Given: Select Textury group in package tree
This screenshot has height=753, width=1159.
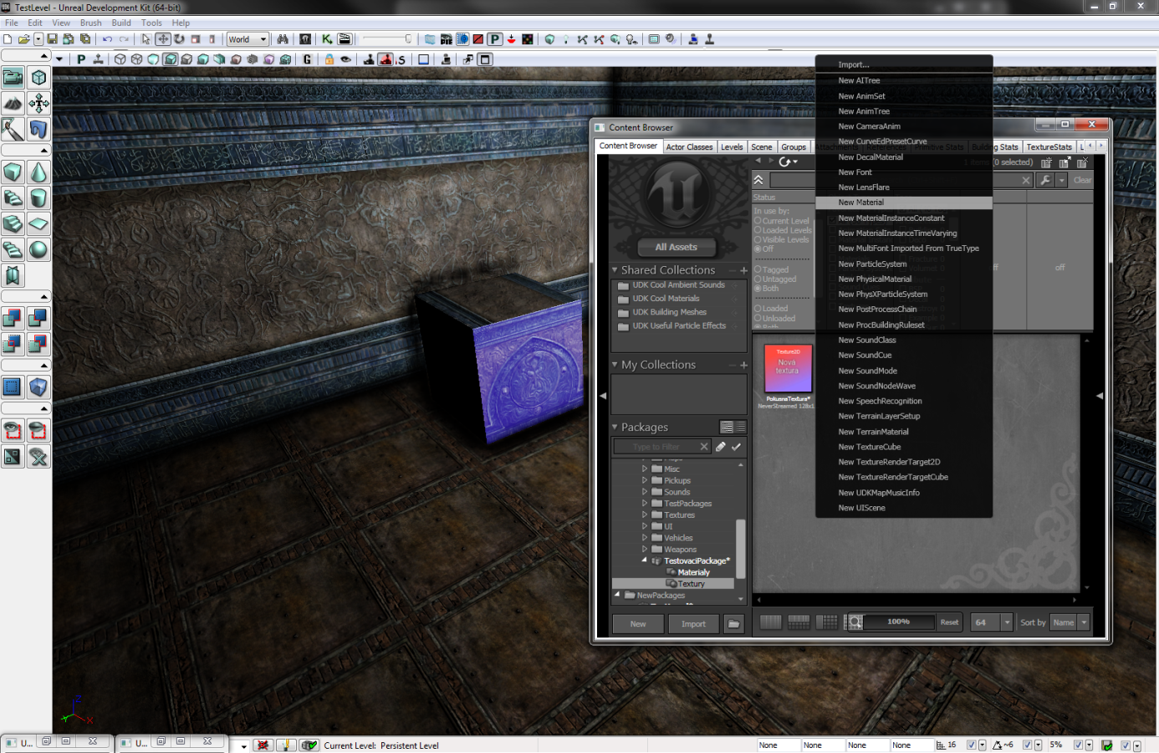Looking at the screenshot, I should (691, 584).
